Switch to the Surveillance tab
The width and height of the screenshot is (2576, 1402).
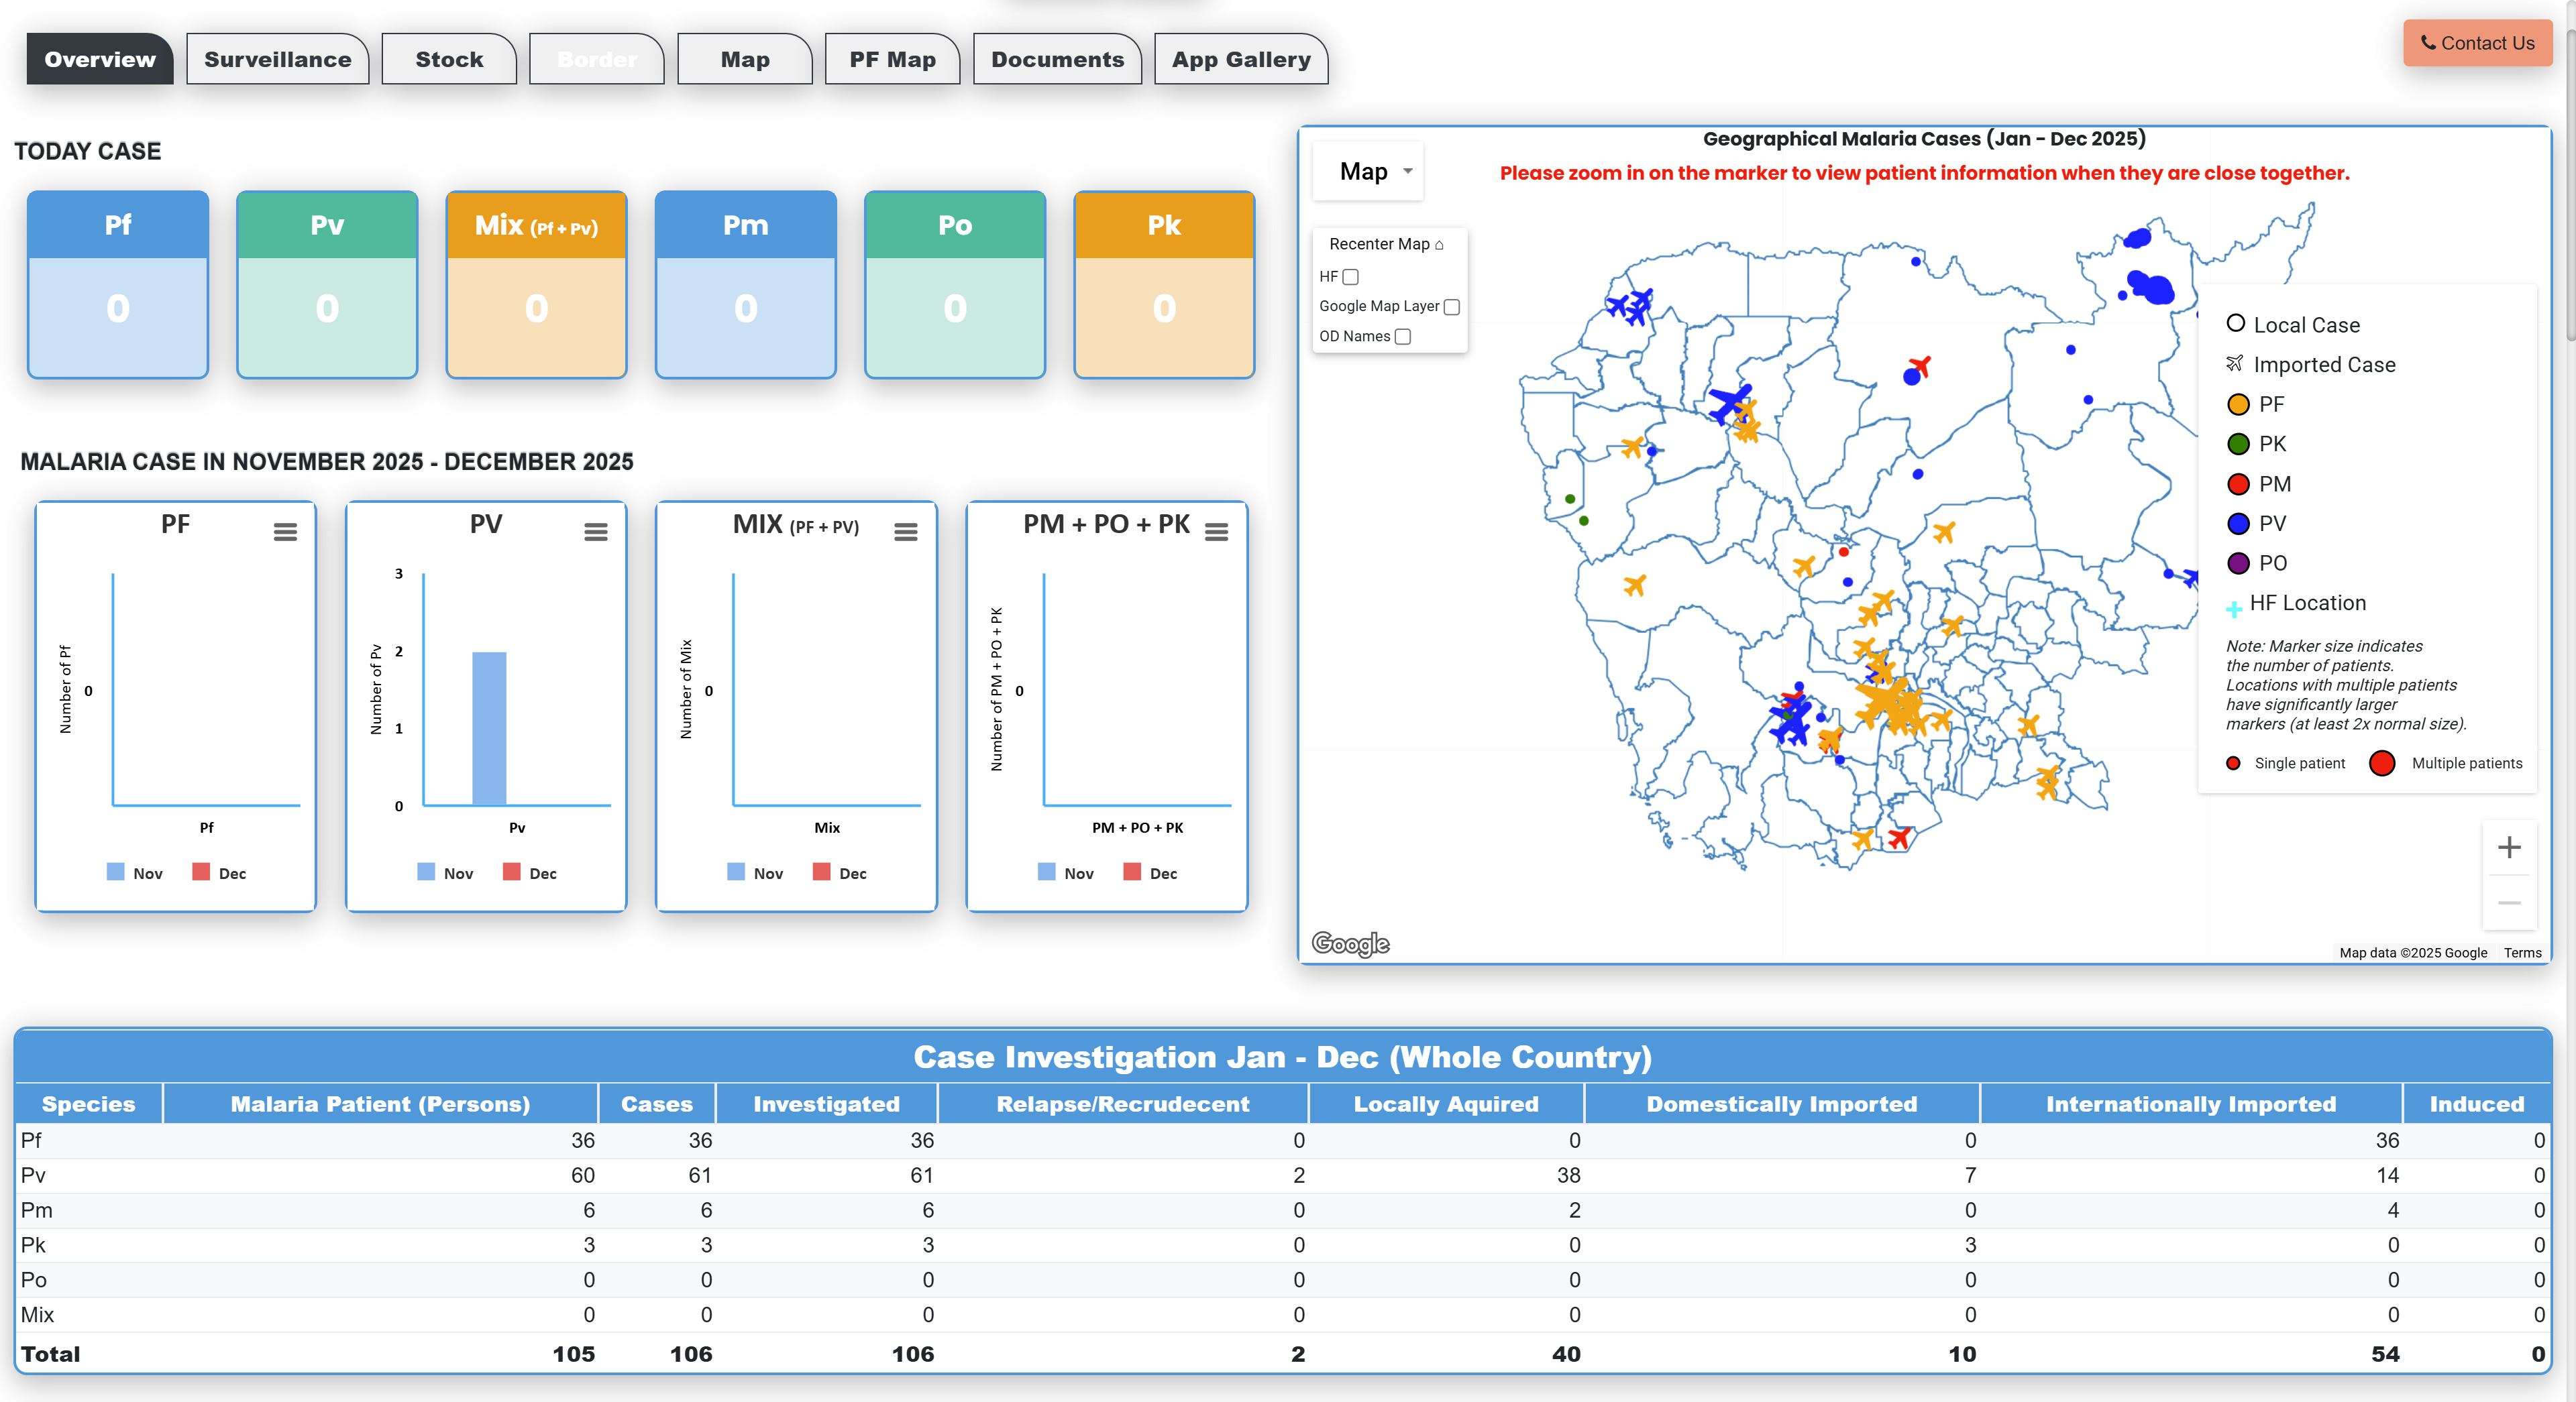(x=277, y=60)
